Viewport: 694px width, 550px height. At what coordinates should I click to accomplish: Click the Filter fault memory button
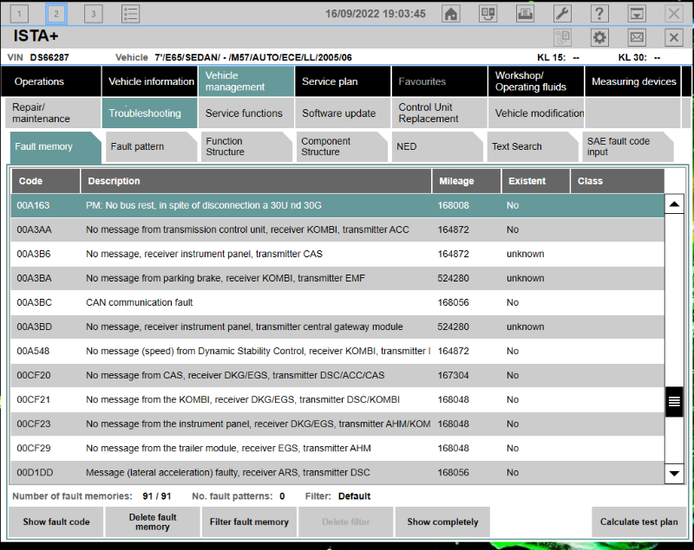tap(249, 521)
